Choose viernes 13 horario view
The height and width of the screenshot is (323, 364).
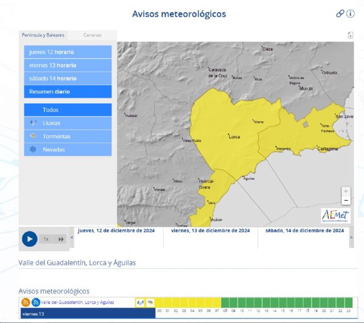point(68,65)
